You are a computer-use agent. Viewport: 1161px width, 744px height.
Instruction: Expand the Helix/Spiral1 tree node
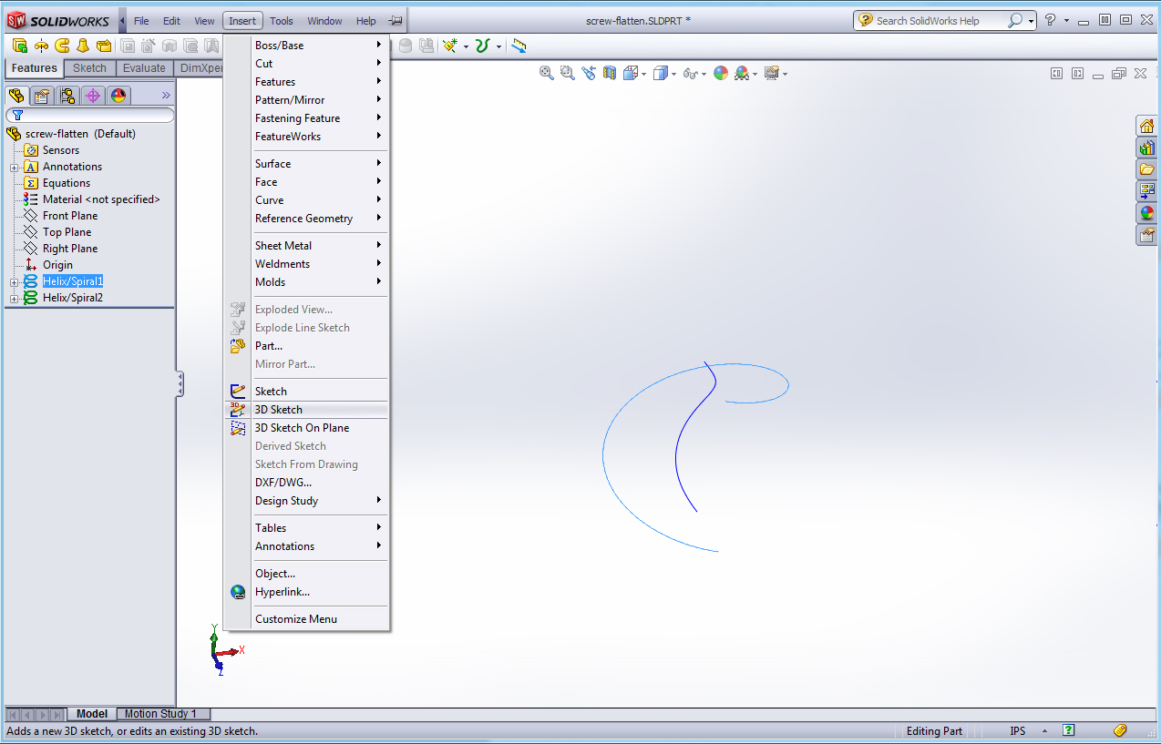(15, 282)
